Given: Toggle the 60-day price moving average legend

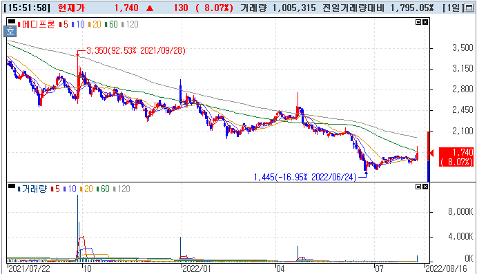Looking at the screenshot, I should point(111,24).
